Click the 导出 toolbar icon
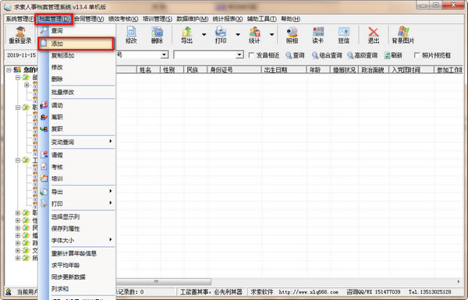This screenshot has height=300, width=468. pyautogui.click(x=187, y=35)
